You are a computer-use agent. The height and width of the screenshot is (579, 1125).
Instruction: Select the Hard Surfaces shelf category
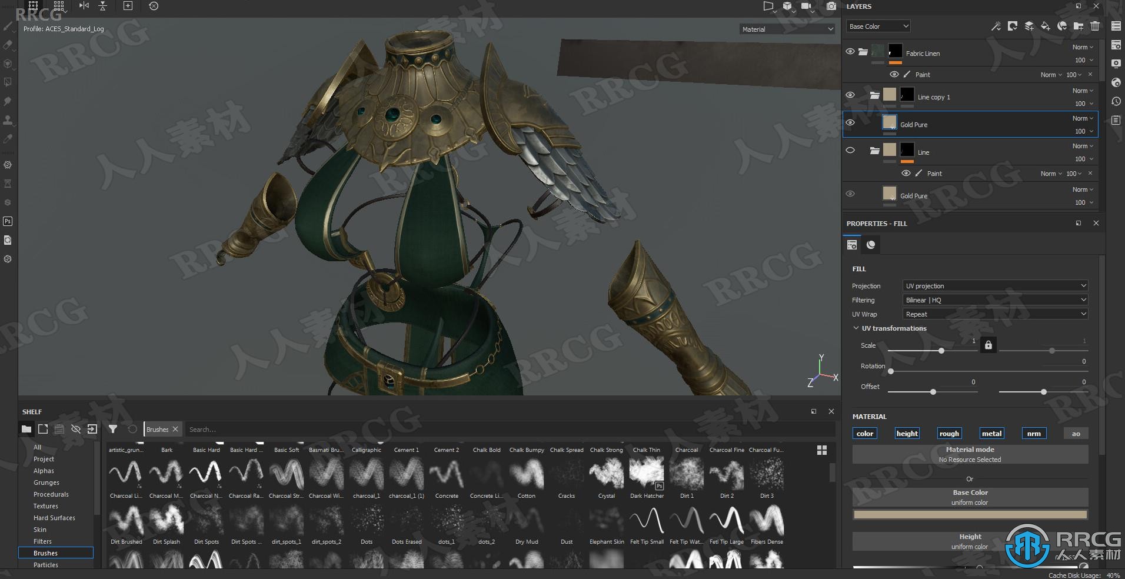click(x=54, y=518)
